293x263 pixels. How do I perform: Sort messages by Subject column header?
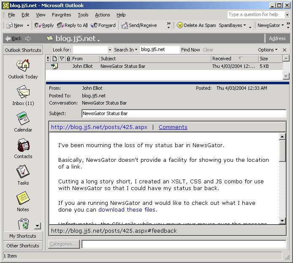[x=155, y=59]
